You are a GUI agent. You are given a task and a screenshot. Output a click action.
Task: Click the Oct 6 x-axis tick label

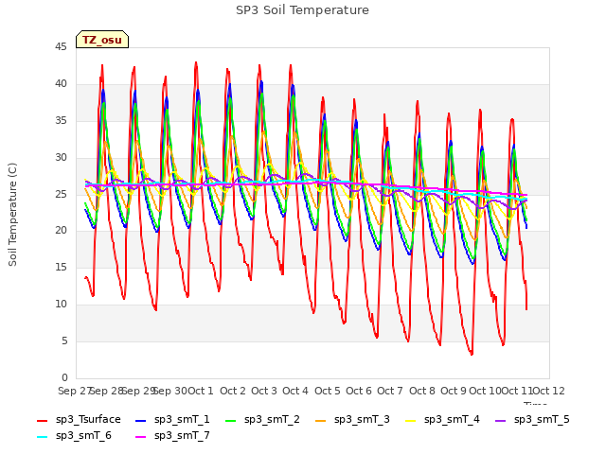pos(359,391)
